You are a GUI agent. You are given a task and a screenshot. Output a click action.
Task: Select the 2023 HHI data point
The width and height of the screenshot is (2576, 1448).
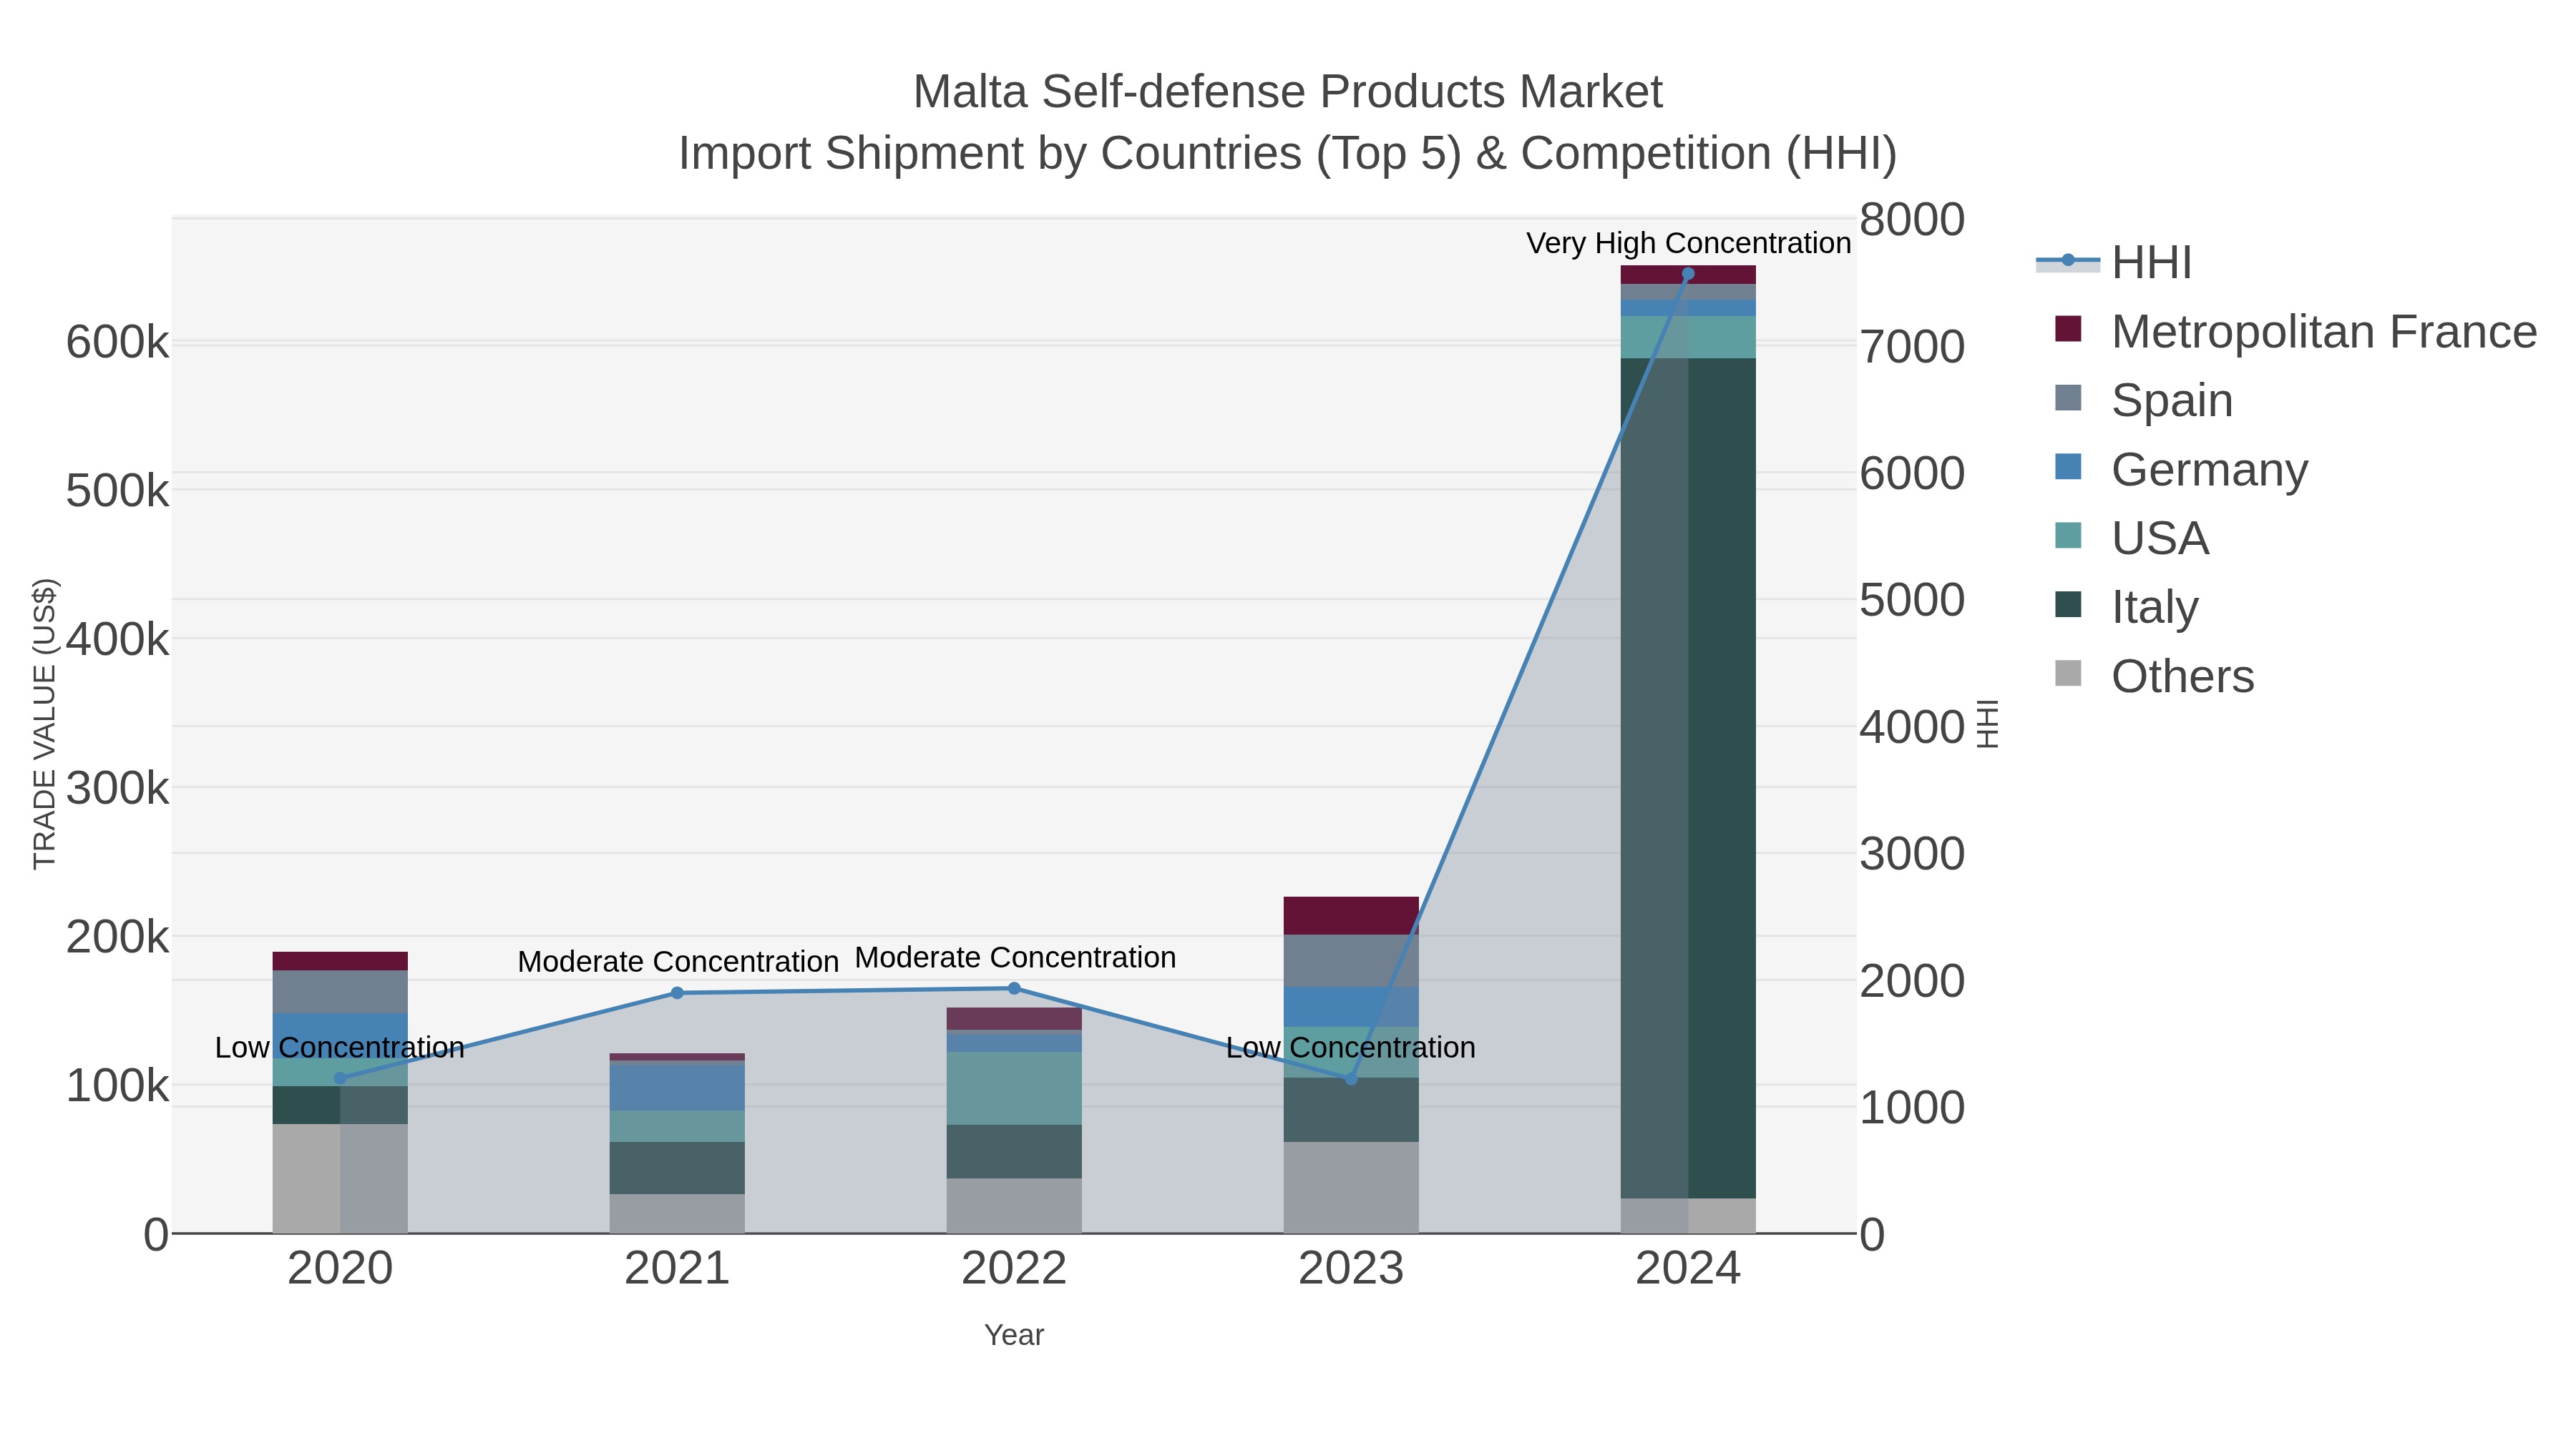click(1351, 1079)
